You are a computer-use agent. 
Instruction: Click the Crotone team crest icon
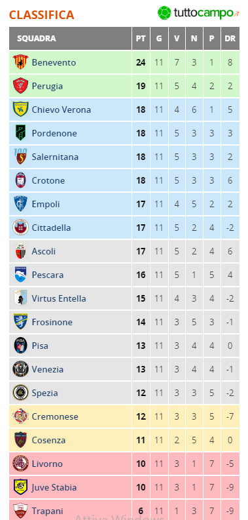[x=20, y=180]
